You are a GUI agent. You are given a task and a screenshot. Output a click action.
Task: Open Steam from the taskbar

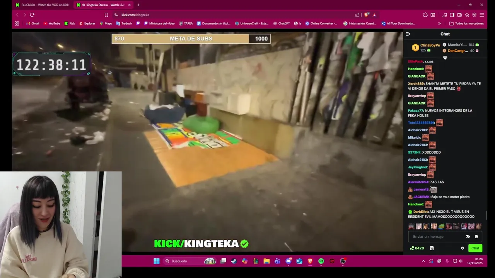234,261
